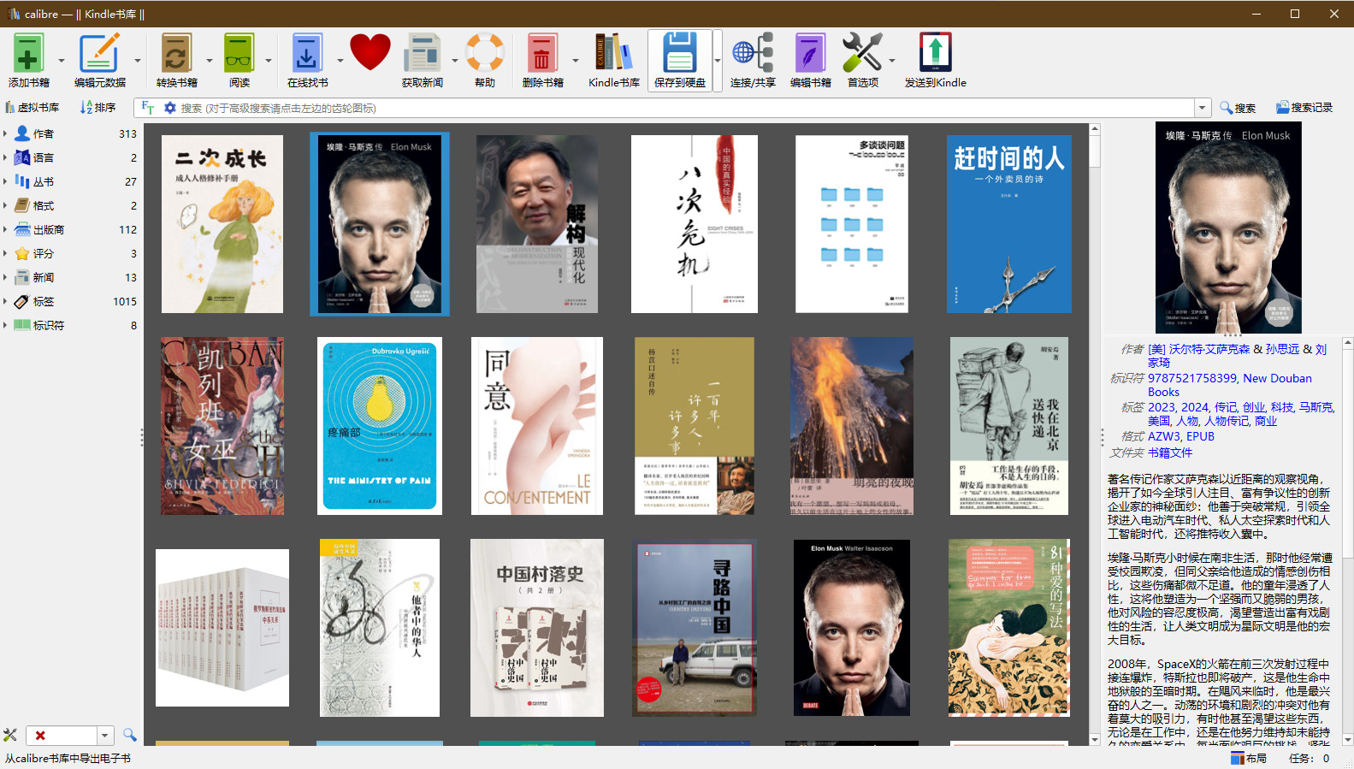Image resolution: width=1354 pixels, height=769 pixels.
Task: Expand the 出版商 (Publisher) category
Action: (5, 229)
